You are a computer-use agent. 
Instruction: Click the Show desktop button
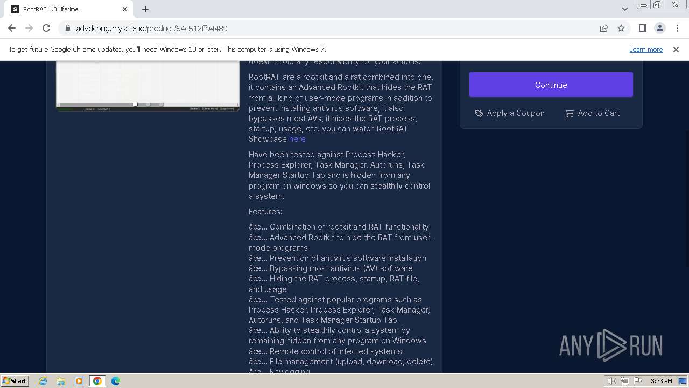point(683,381)
